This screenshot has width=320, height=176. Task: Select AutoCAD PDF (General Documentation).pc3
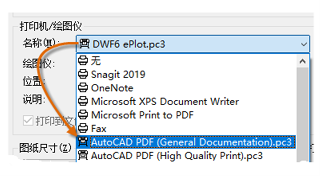coord(186,142)
